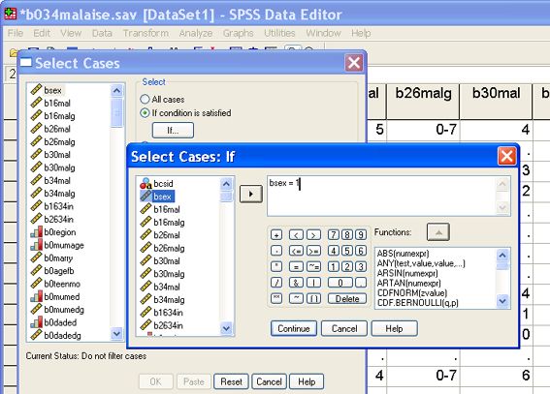Screen dimensions: 550x394
Task: Click Help in the Select Cases dialog bottom
Action: 307,381
